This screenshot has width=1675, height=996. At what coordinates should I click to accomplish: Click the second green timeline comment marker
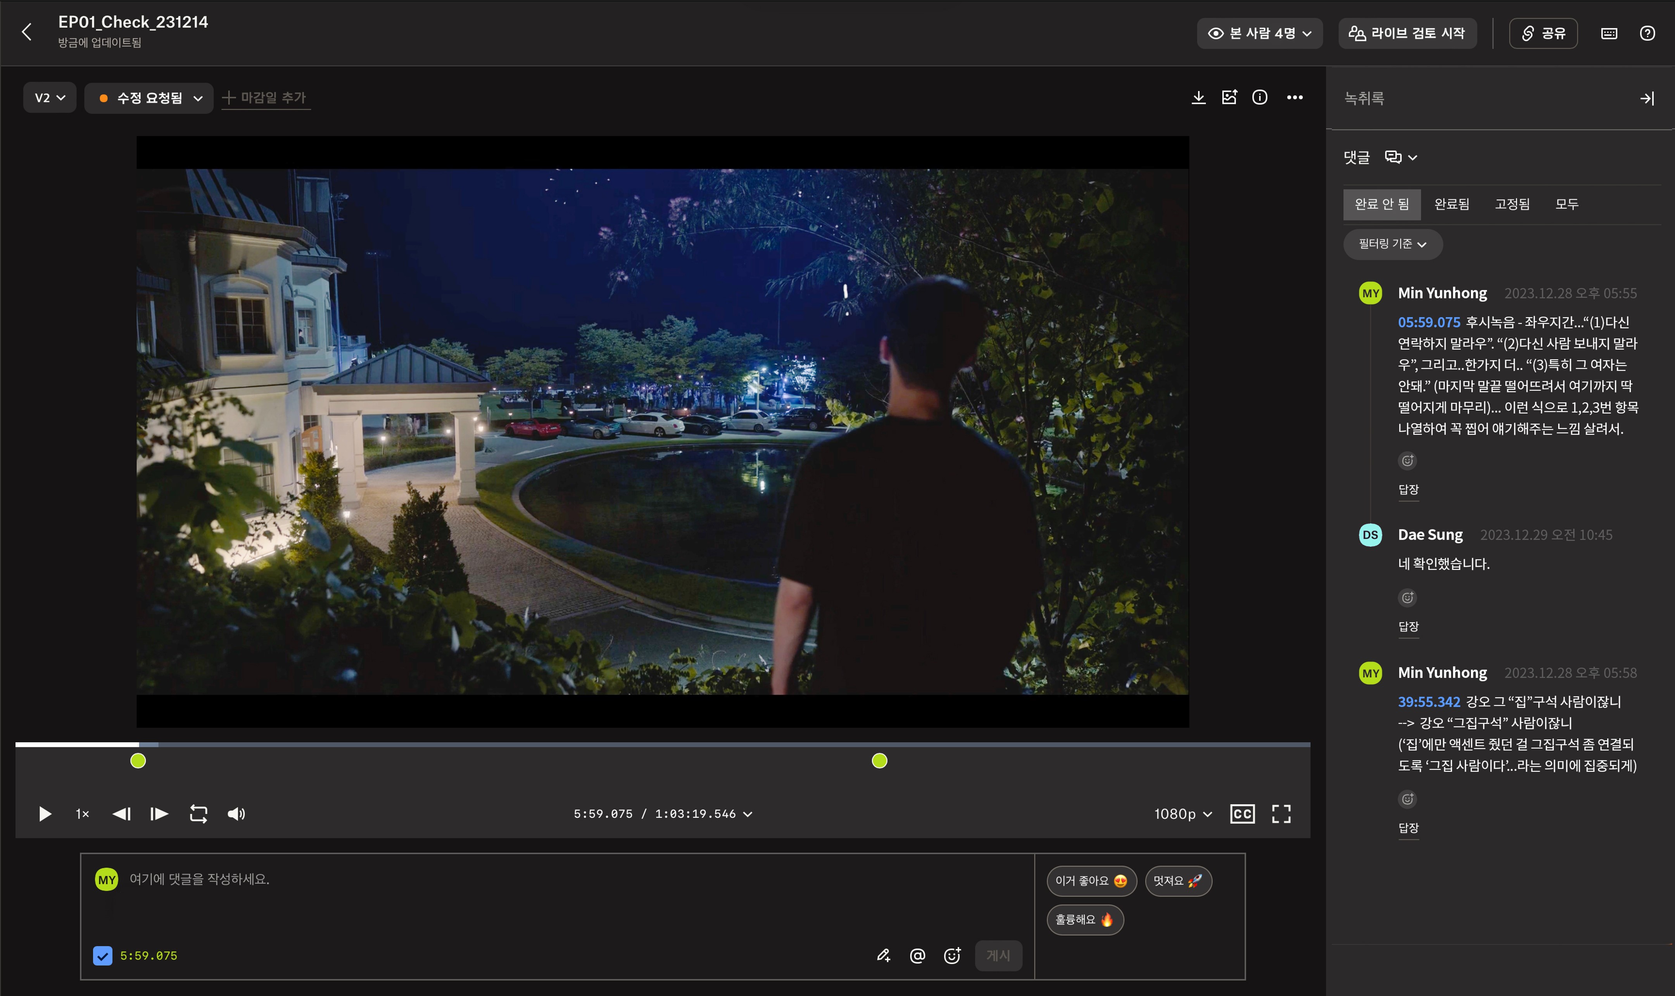tap(879, 760)
